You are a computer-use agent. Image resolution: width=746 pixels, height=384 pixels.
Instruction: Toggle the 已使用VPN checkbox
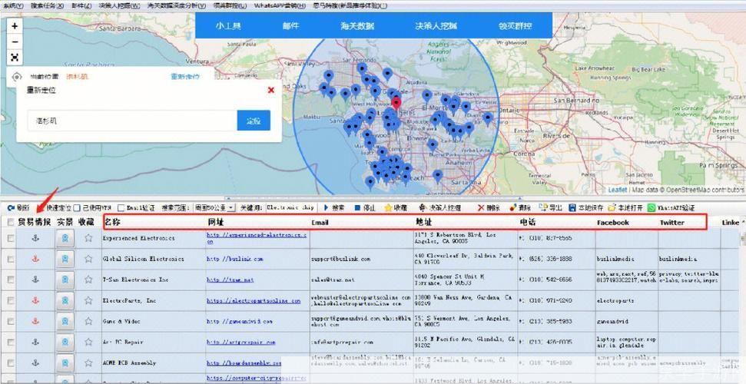click(x=77, y=208)
